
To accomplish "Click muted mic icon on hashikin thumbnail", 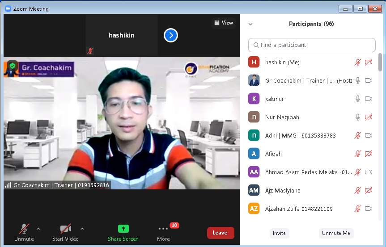I will [90, 51].
